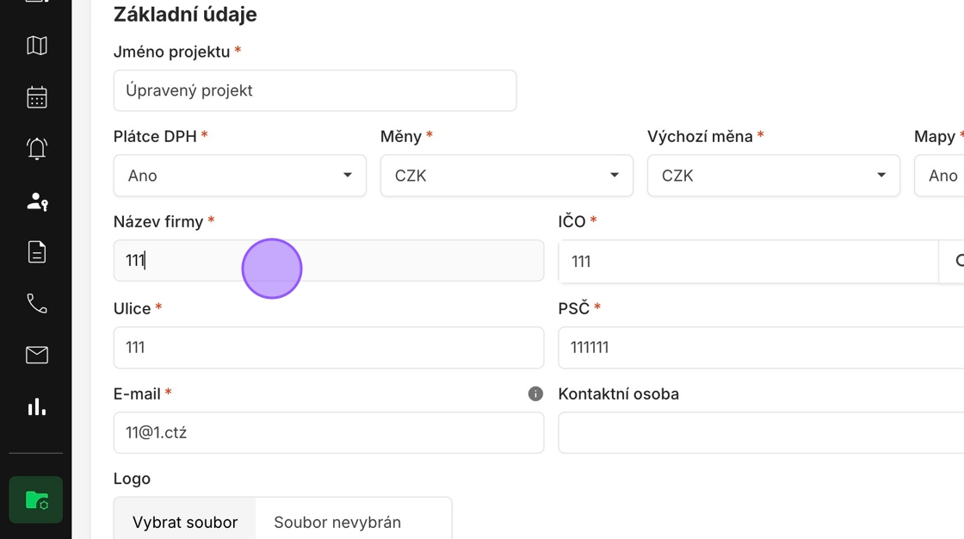Image resolution: width=964 pixels, height=539 pixels.
Task: Click the E-mail info icon
Action: pos(535,393)
